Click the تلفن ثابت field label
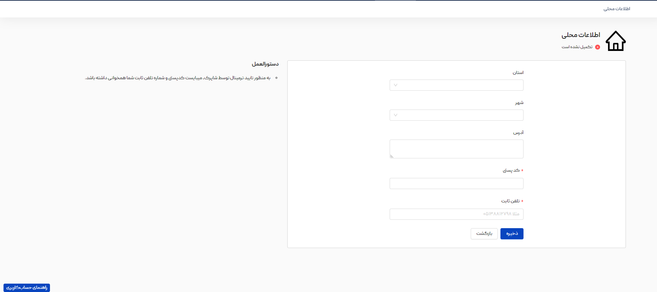 tap(511, 201)
